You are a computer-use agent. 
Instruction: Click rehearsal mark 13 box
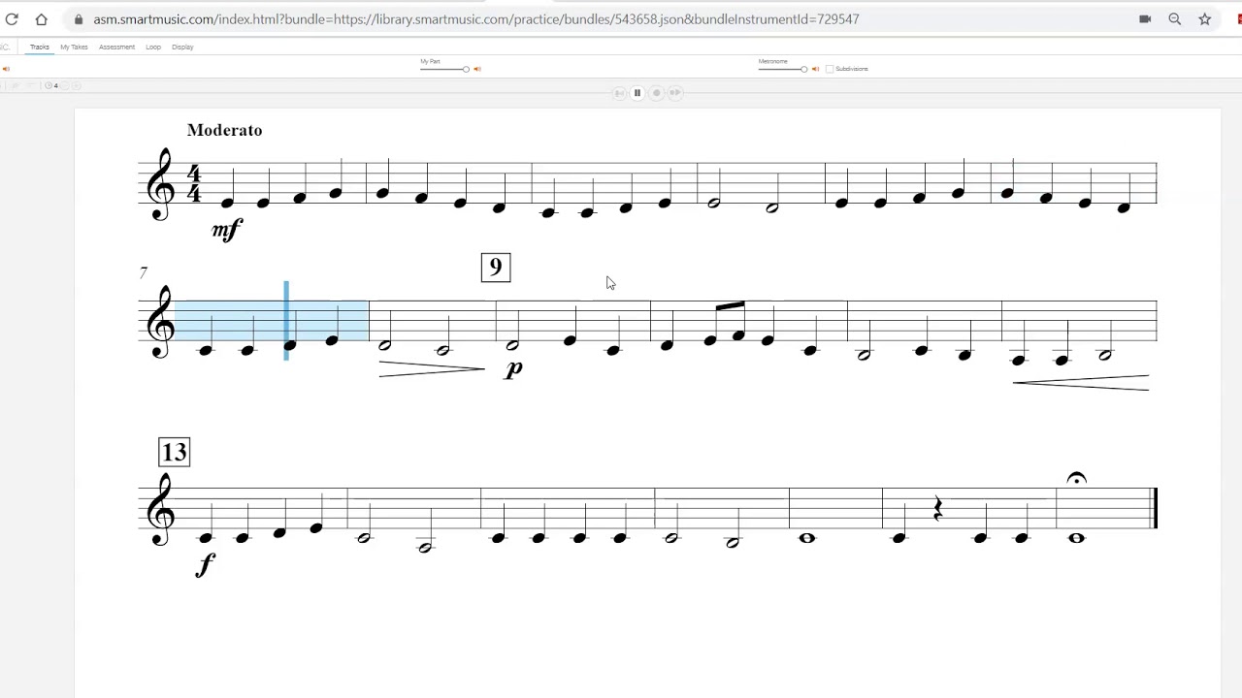(x=175, y=453)
